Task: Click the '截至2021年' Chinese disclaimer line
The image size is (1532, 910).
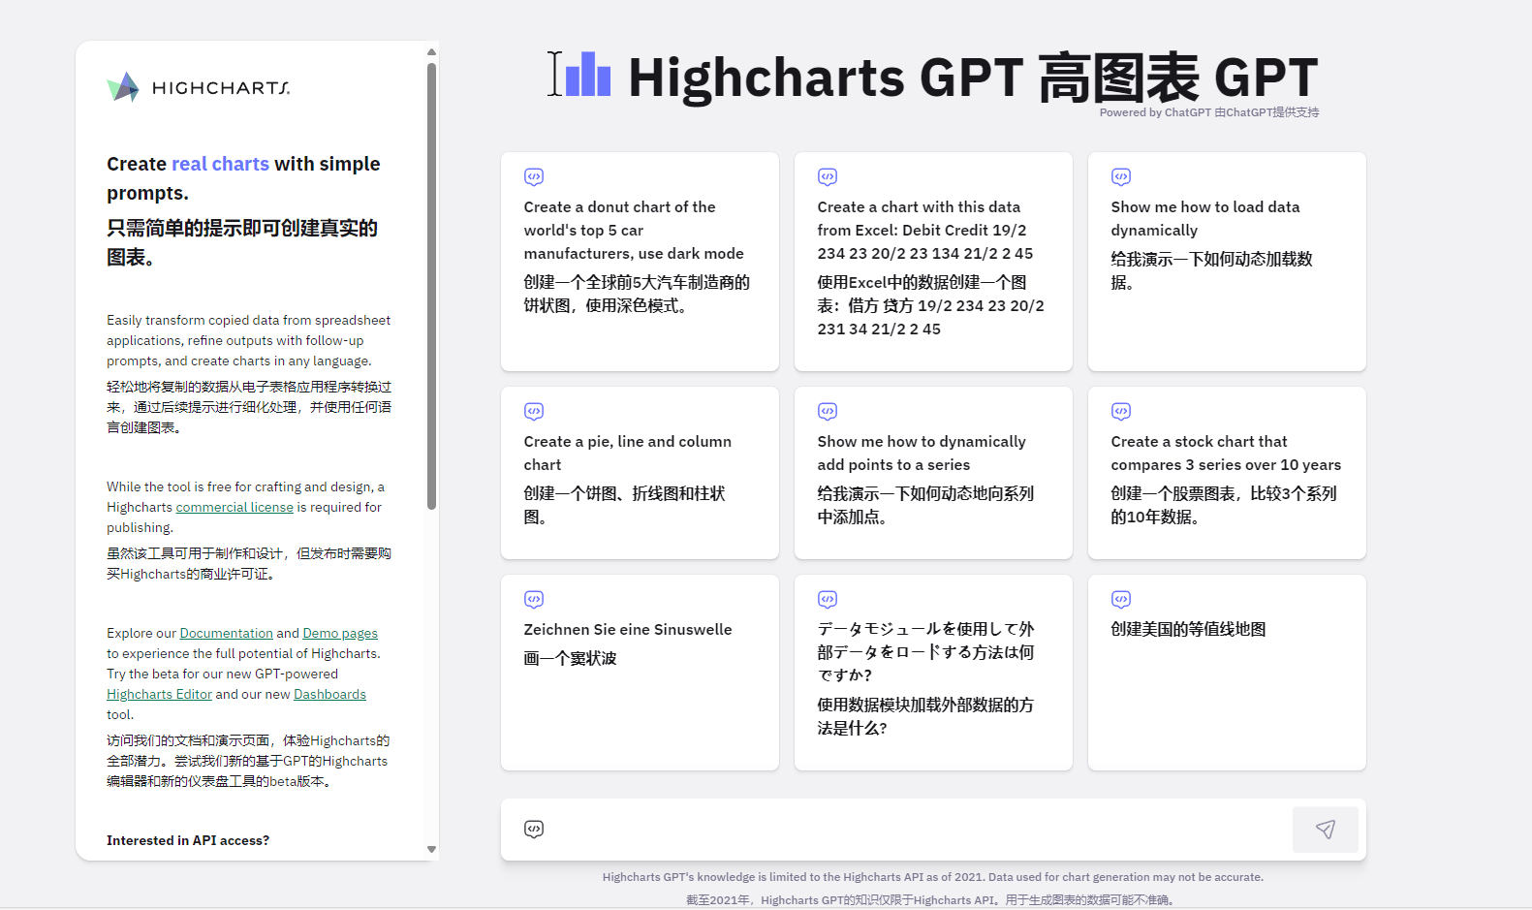Action: coord(933,899)
